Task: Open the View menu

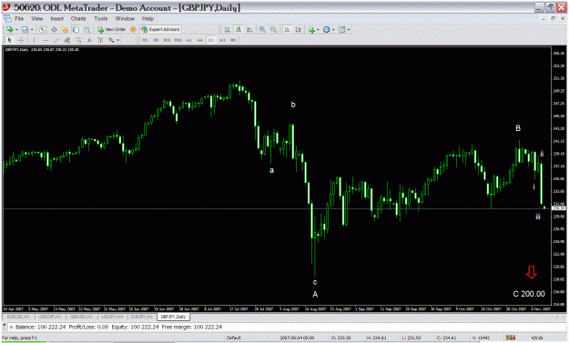Action: [x=37, y=18]
